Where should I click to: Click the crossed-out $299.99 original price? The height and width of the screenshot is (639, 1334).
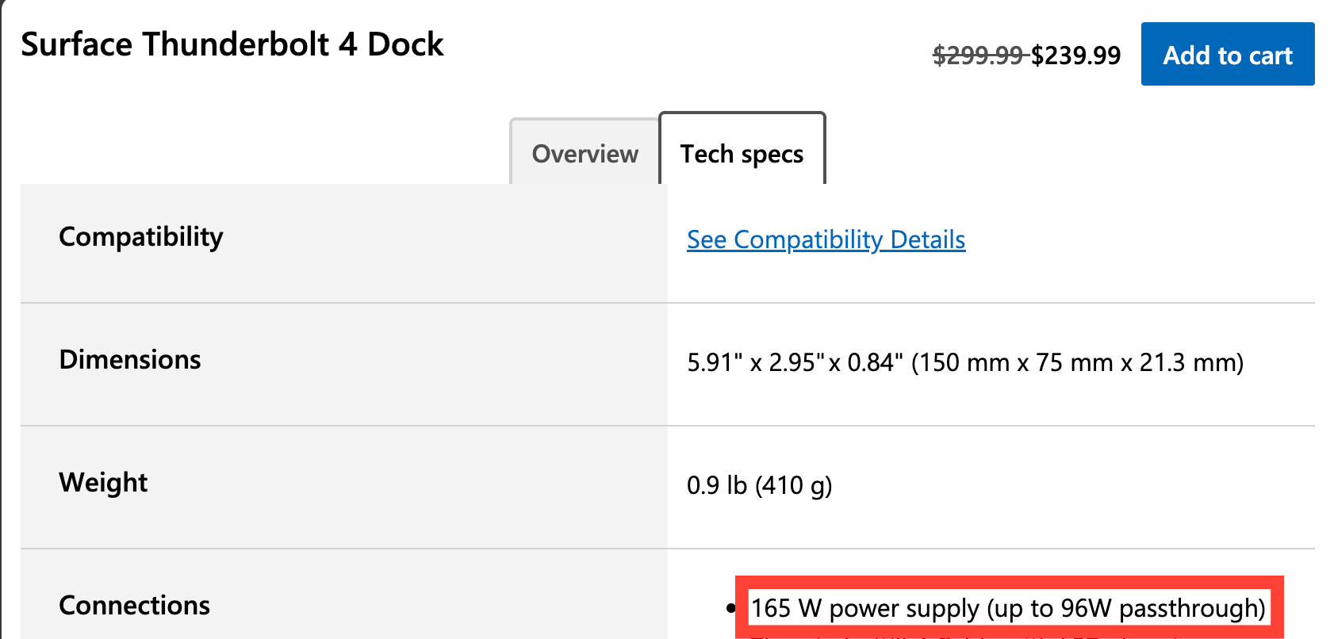point(978,55)
